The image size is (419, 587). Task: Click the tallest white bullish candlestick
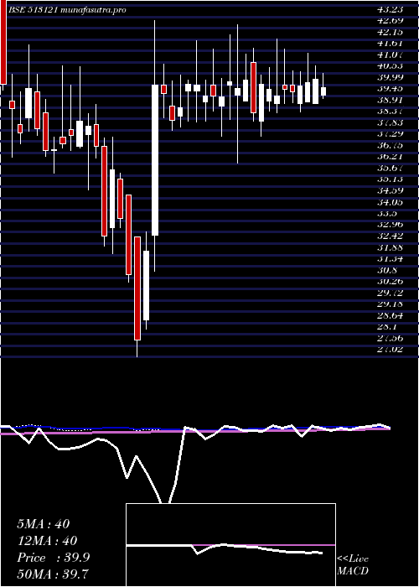click(155, 160)
